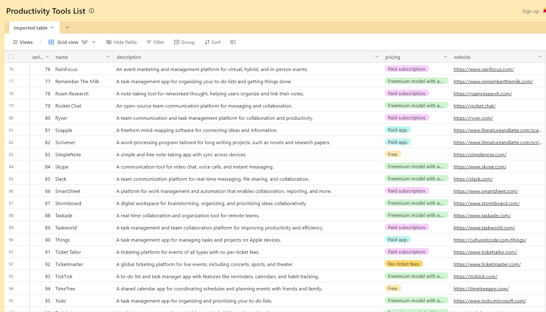Open the rememberthemilk.com link
The image size is (546, 312).
pos(493,82)
